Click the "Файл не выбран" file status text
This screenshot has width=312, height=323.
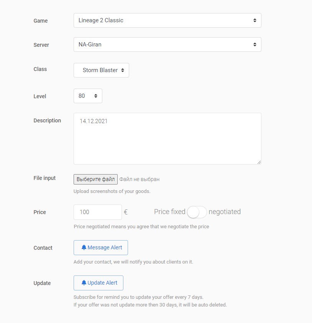(x=139, y=179)
